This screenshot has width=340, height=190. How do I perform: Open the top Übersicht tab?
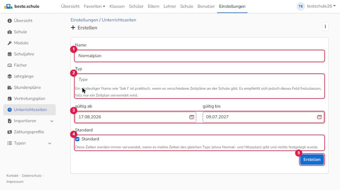pos(70,6)
